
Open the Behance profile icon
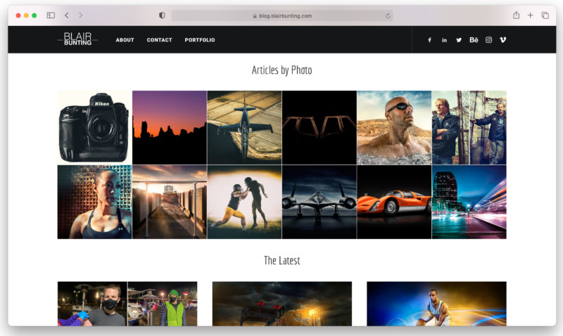click(474, 40)
